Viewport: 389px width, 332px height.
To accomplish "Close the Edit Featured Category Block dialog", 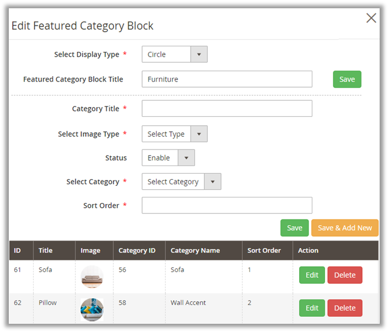I will [x=371, y=18].
